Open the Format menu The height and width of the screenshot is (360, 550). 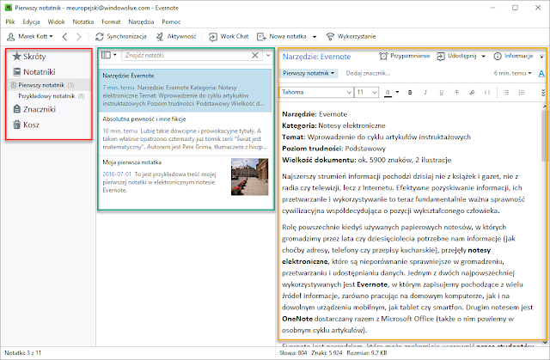pos(111,21)
